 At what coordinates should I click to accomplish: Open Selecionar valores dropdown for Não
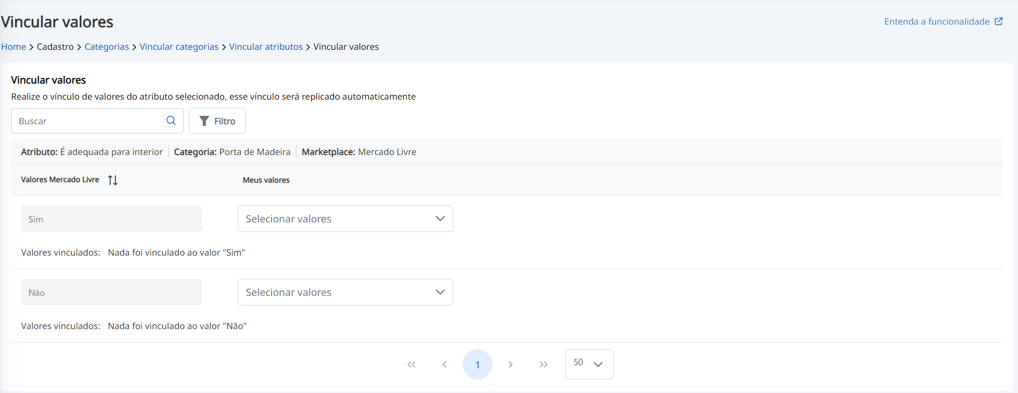[x=346, y=292]
